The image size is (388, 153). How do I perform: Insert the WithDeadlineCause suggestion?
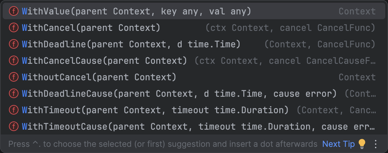(178, 94)
